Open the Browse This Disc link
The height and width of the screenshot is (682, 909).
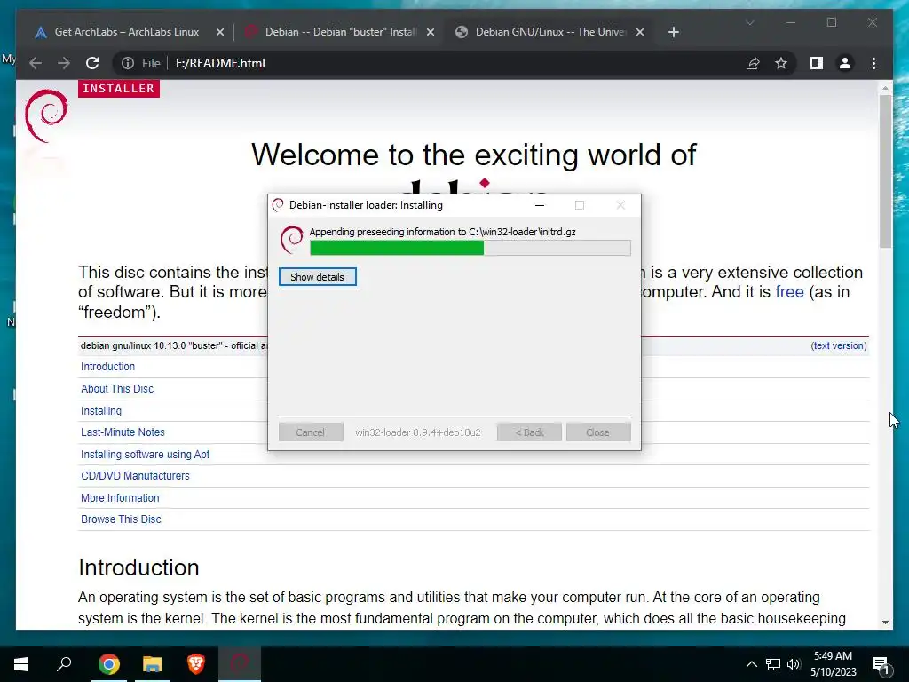point(121,519)
